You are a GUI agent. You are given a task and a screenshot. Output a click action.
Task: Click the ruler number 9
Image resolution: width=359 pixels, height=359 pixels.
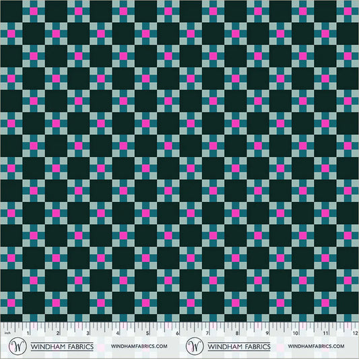point(267,333)
